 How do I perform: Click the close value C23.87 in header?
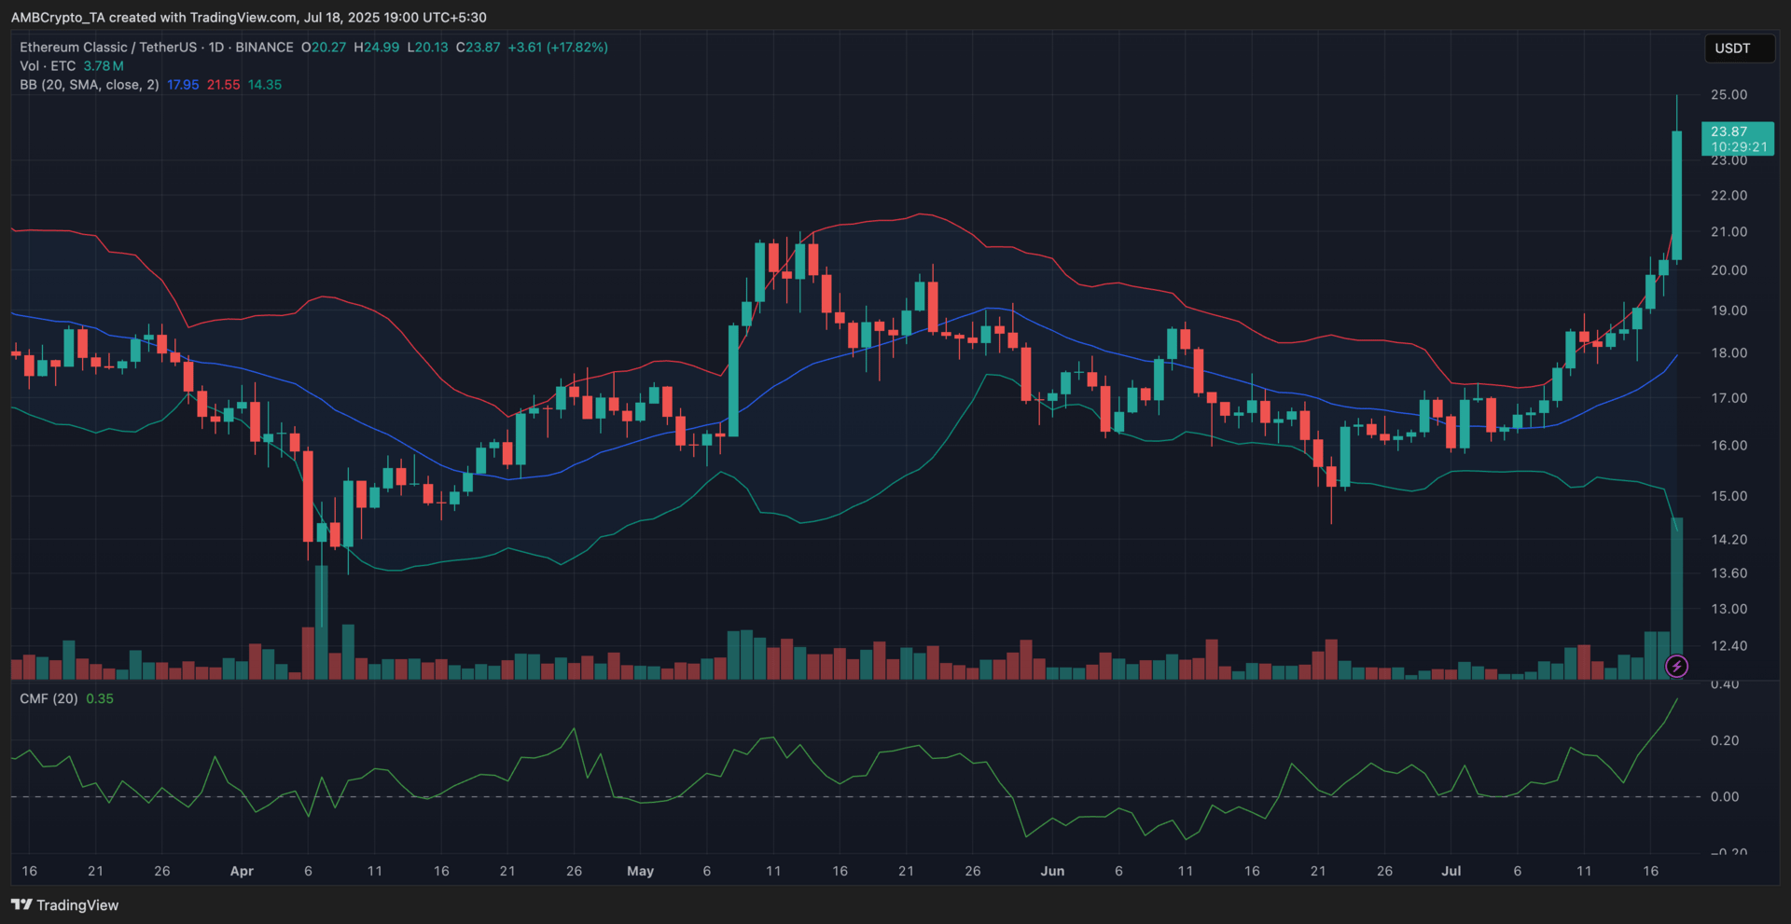click(478, 47)
